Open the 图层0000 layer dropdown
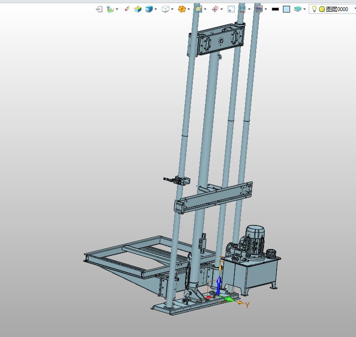This screenshot has height=337, width=356. [x=355, y=9]
